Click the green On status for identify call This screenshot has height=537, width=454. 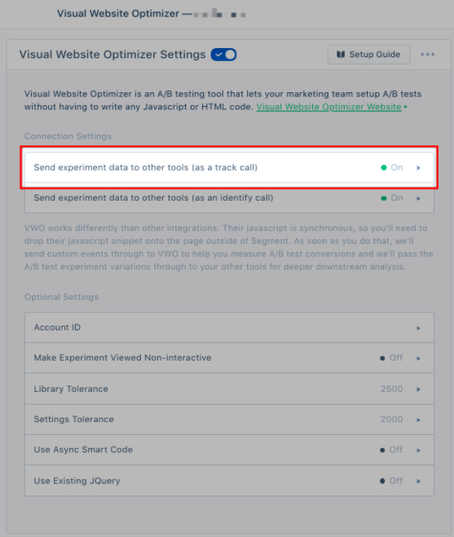click(392, 198)
